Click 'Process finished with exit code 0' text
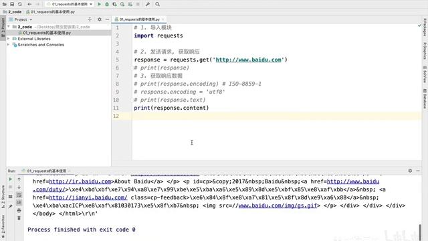This screenshot has width=428, height=241. 82,230
